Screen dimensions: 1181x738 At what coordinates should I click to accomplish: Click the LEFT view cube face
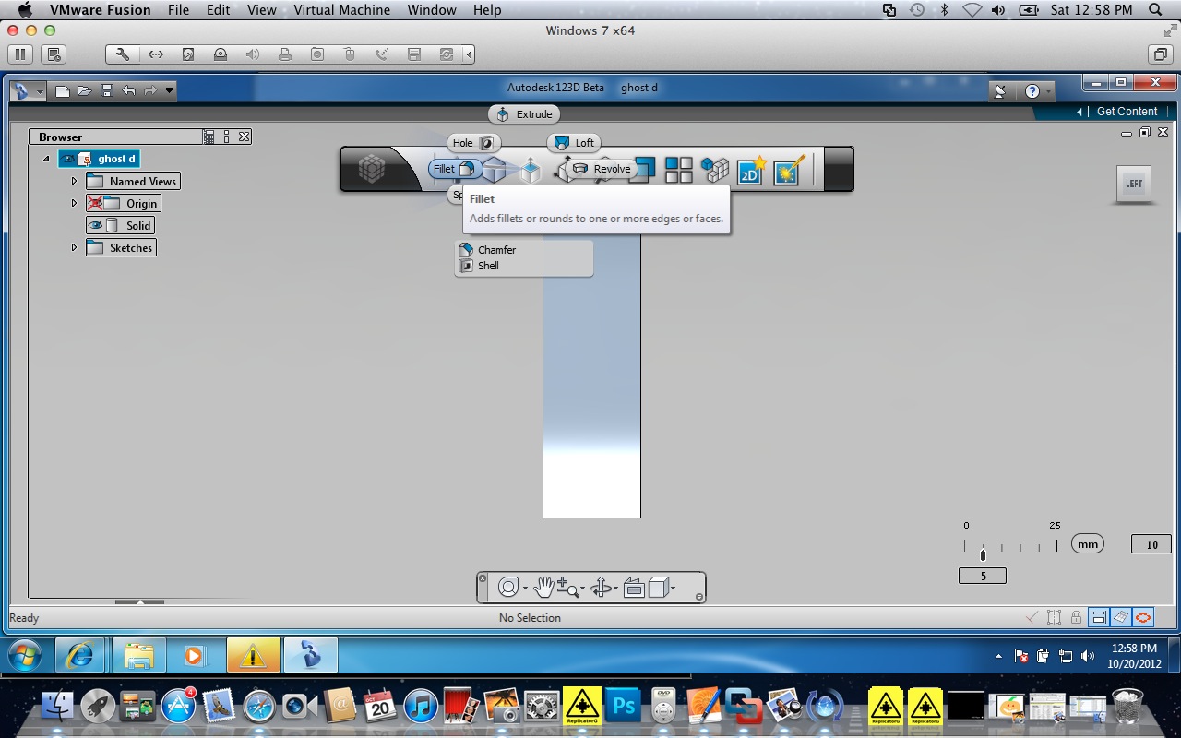tap(1134, 184)
